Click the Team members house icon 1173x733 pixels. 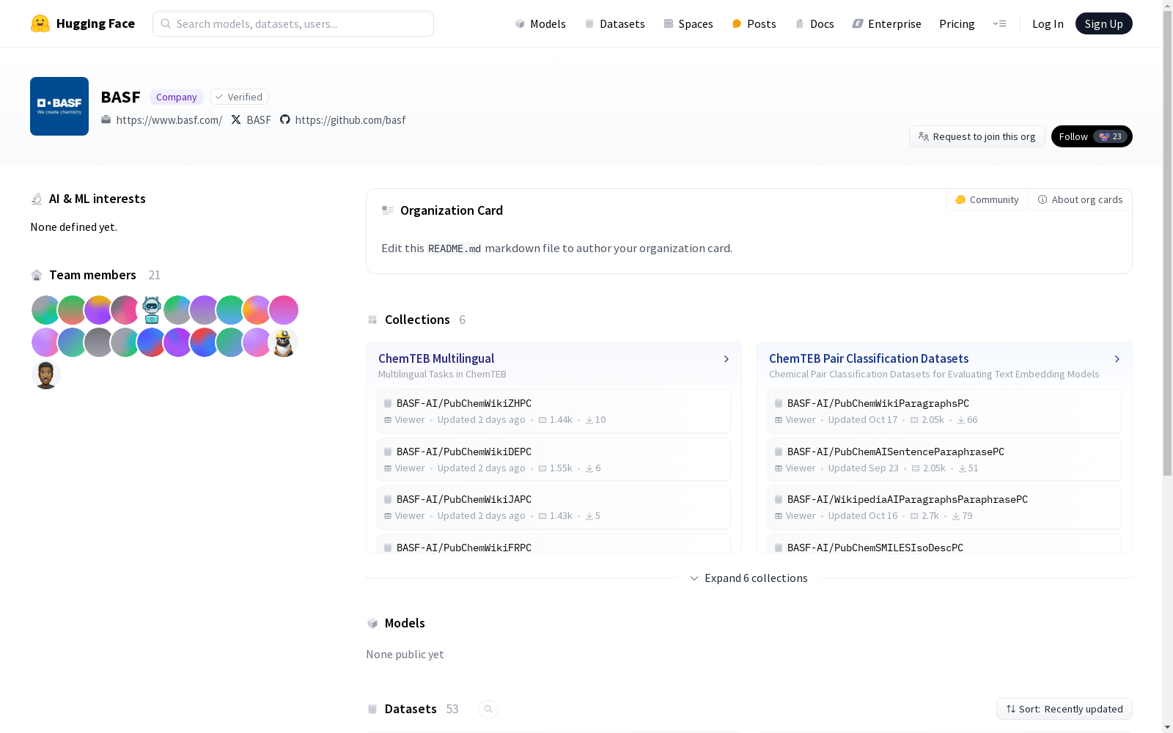tap(37, 275)
